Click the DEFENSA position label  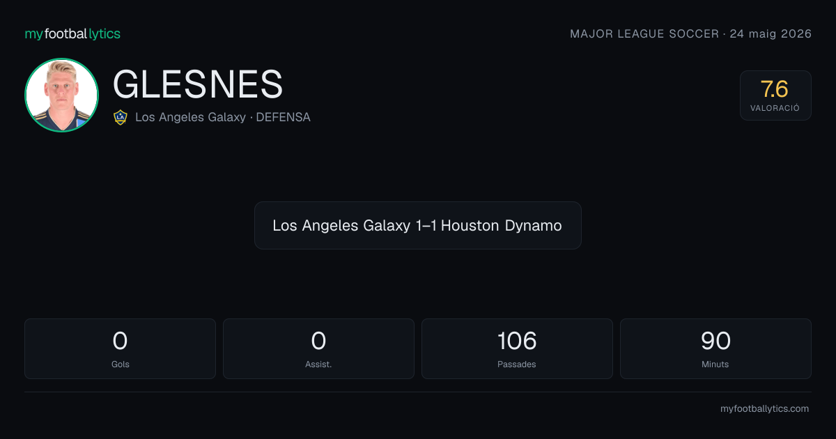tap(283, 117)
